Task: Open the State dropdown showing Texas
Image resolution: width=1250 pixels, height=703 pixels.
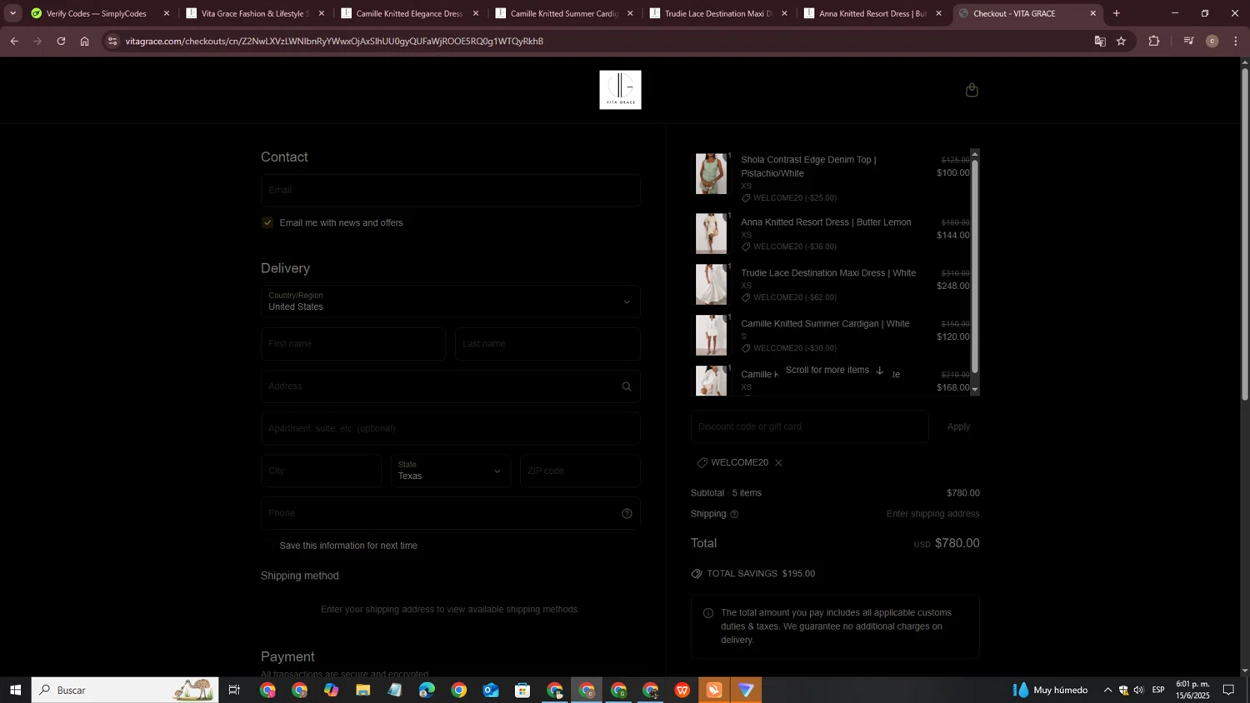Action: [451, 471]
